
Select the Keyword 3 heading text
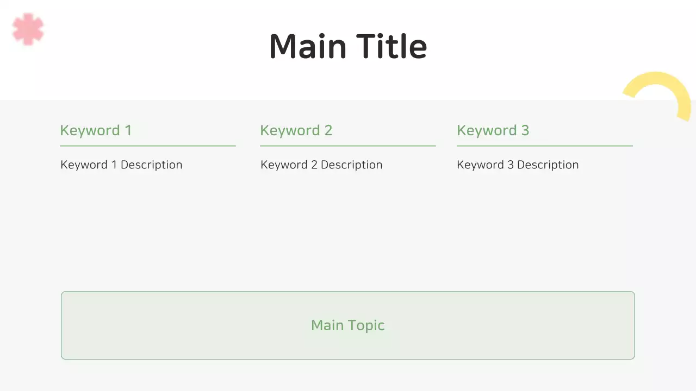(x=493, y=130)
